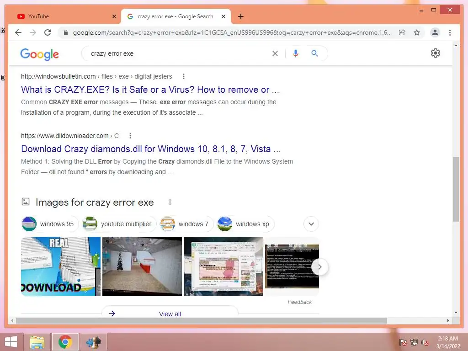Open options for the dlldownloader.com result
The width and height of the screenshot is (468, 351).
point(130,136)
